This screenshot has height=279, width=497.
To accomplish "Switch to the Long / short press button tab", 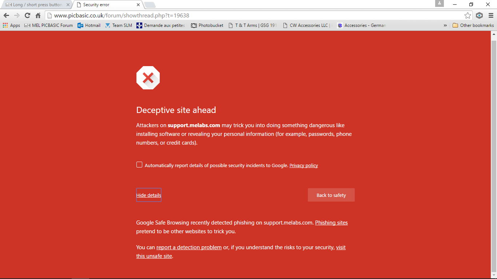I will (36, 5).
